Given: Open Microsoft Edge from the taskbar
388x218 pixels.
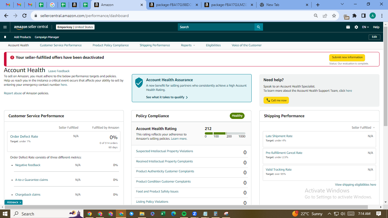Looking at the screenshot, I should pyautogui.click(x=174, y=214).
